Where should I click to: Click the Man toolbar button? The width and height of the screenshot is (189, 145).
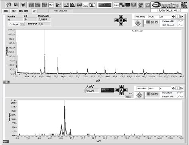(x=51, y=5)
